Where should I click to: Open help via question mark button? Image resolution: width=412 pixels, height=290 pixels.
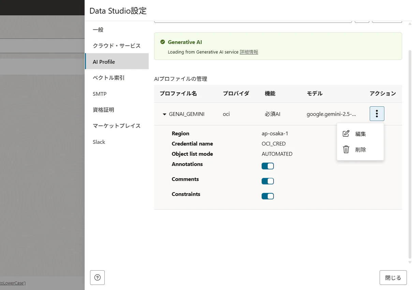click(97, 277)
